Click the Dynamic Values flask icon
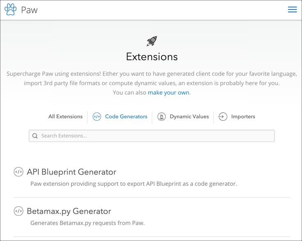 [x=162, y=117]
